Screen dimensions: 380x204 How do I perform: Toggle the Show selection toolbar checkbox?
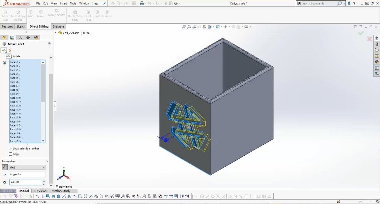pyautogui.click(x=11, y=149)
